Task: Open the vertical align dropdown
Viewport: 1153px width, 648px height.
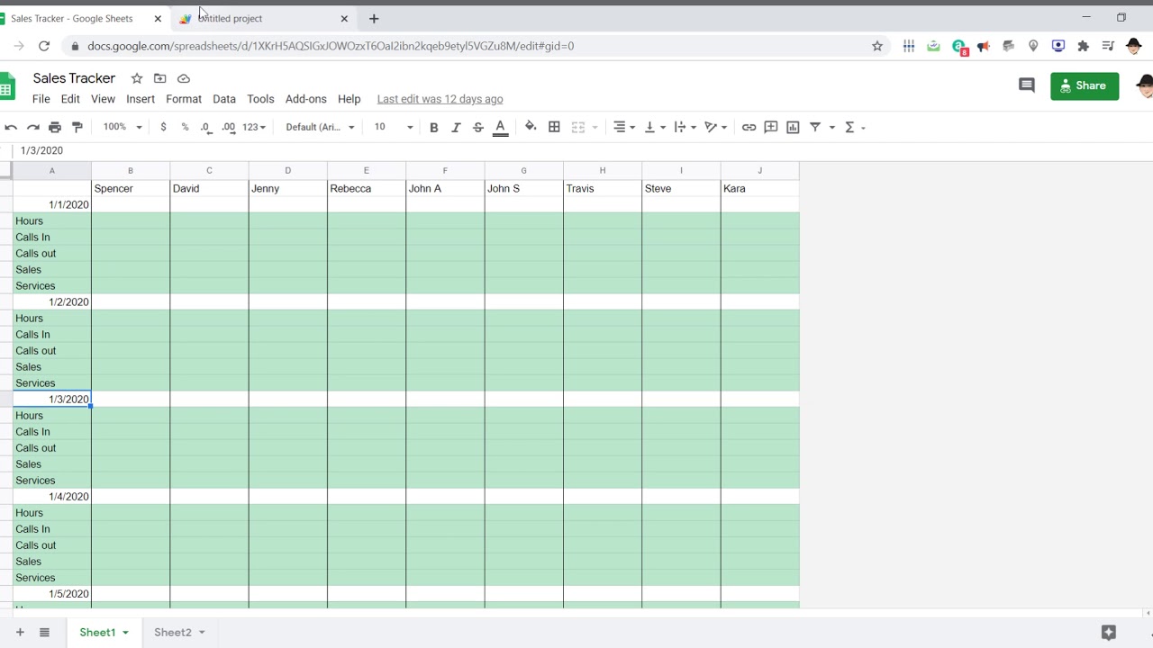Action: point(655,127)
